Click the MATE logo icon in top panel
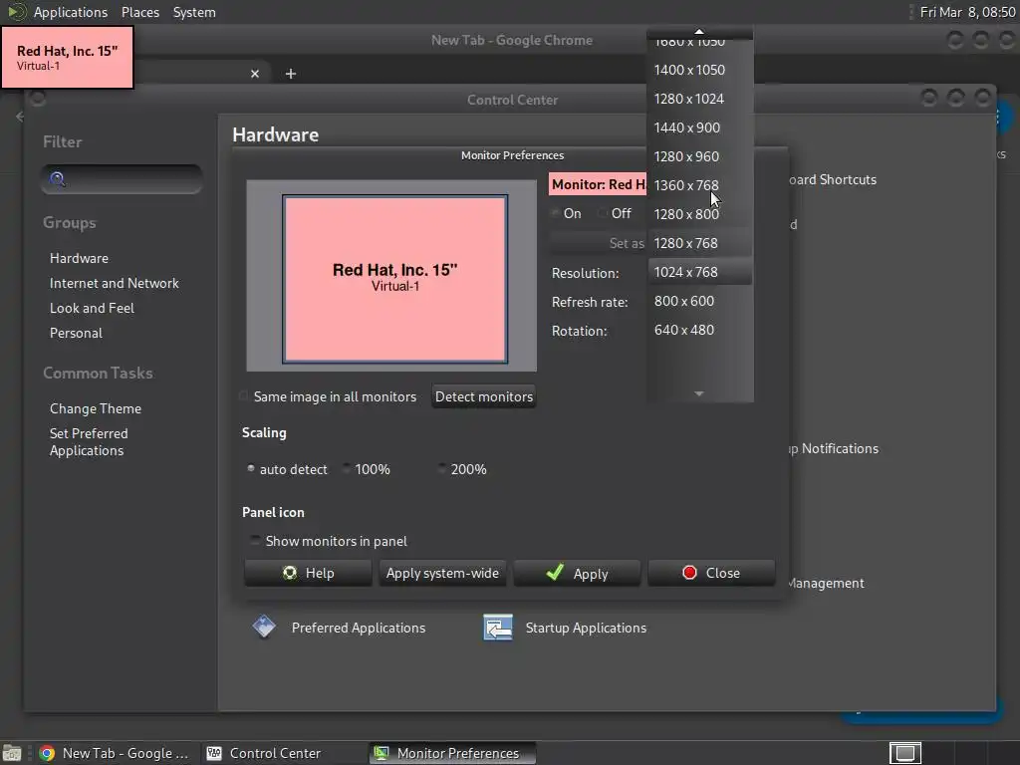 coord(16,12)
